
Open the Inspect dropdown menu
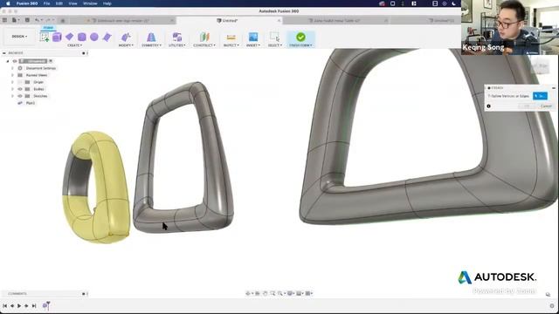point(231,45)
